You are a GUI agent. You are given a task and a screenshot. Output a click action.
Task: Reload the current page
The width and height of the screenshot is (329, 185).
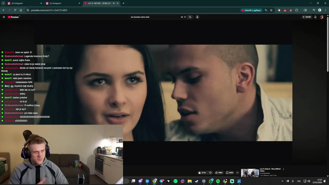tap(15, 10)
